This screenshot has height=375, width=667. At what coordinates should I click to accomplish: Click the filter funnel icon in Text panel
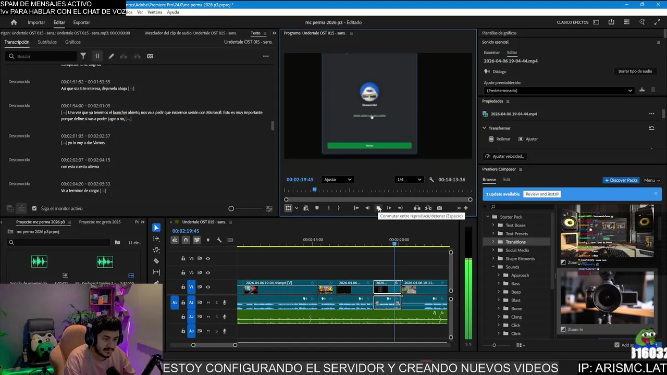[83, 56]
